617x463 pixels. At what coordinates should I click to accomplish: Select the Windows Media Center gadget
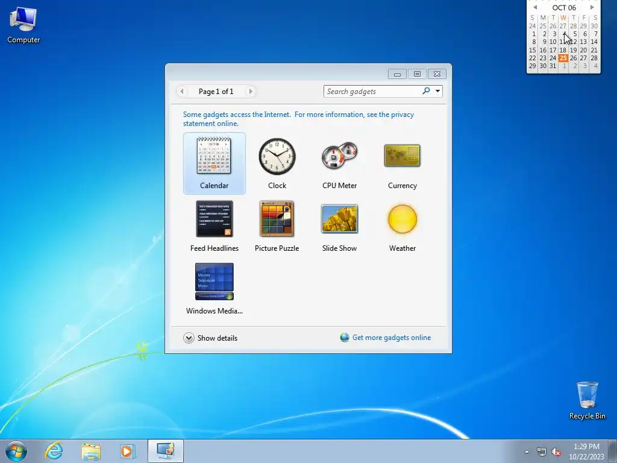coord(214,289)
